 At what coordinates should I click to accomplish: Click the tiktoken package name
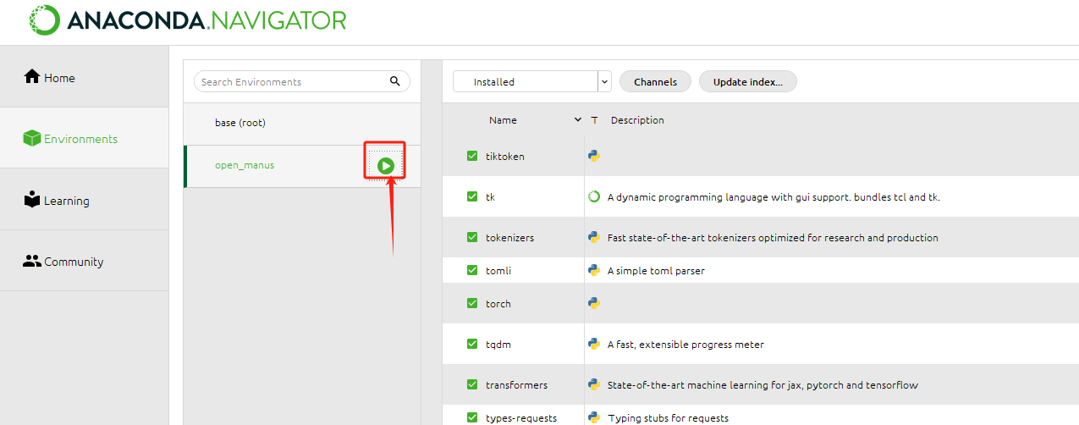[x=504, y=157]
